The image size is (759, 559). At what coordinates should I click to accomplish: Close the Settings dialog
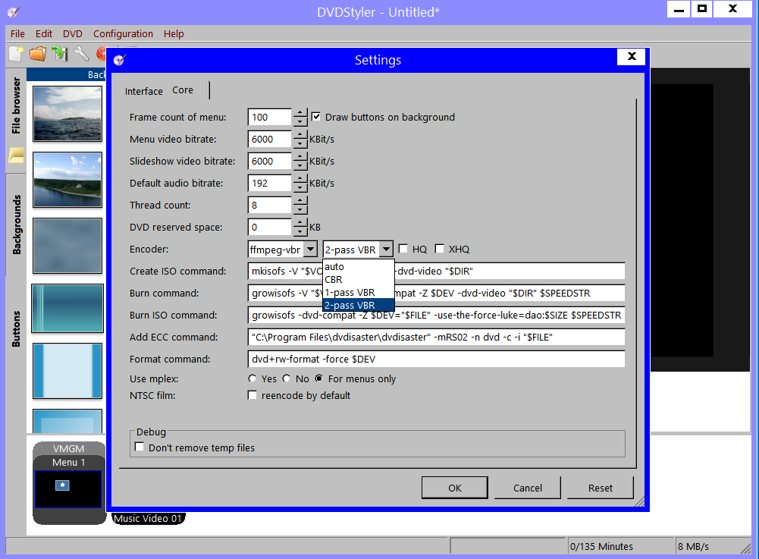631,56
